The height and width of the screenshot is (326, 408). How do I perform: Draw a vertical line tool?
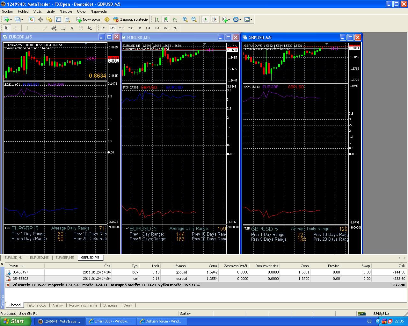click(x=27, y=28)
